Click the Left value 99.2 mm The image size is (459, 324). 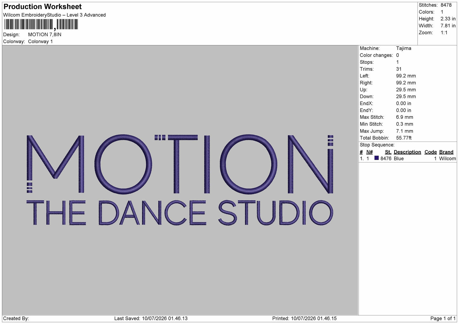[x=406, y=76]
